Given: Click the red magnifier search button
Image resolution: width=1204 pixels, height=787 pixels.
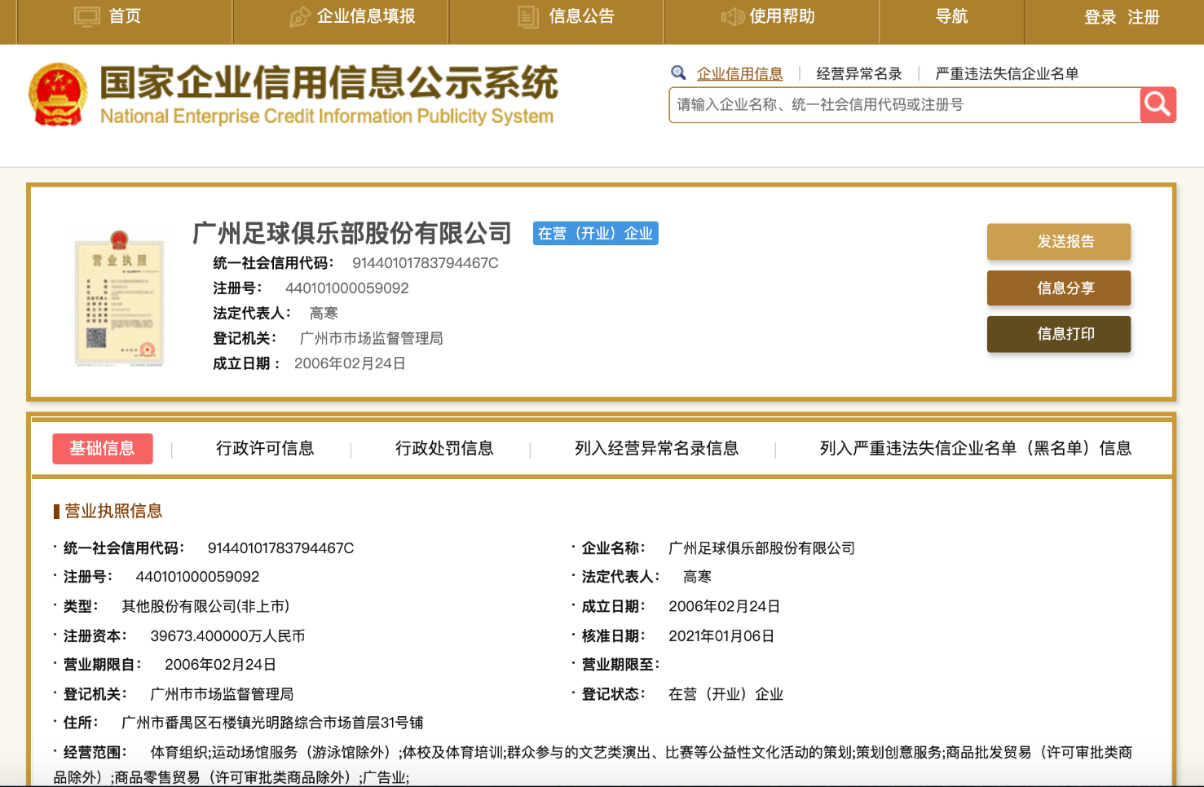Looking at the screenshot, I should click(x=1158, y=104).
